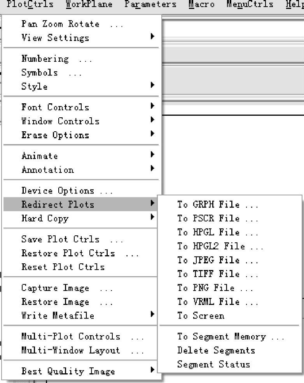Redirect plots To Screen
304x383 pixels.
coord(229,315)
